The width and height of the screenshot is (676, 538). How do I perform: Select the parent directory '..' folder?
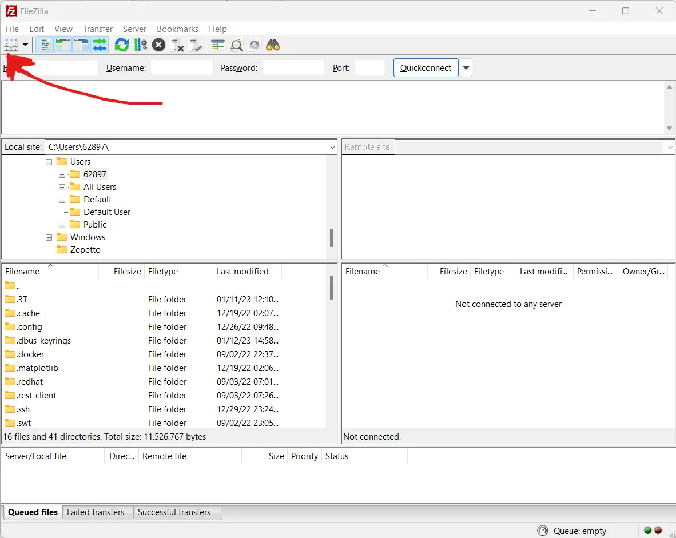tap(164, 286)
